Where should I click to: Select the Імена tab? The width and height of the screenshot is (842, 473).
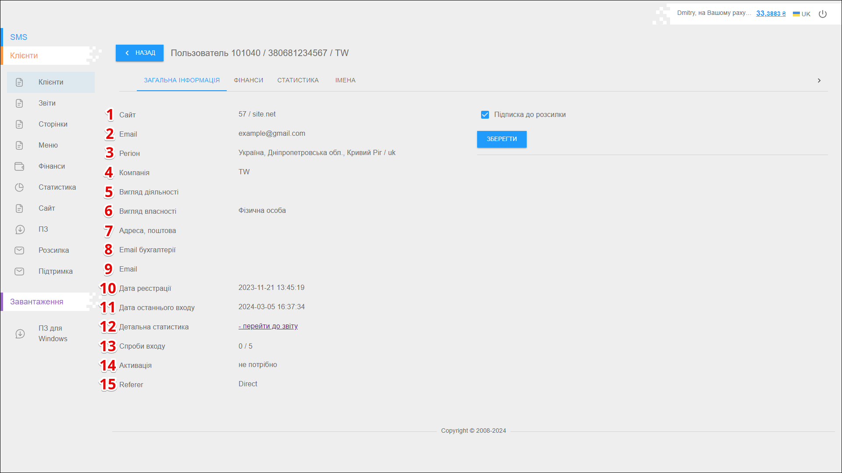click(x=345, y=80)
